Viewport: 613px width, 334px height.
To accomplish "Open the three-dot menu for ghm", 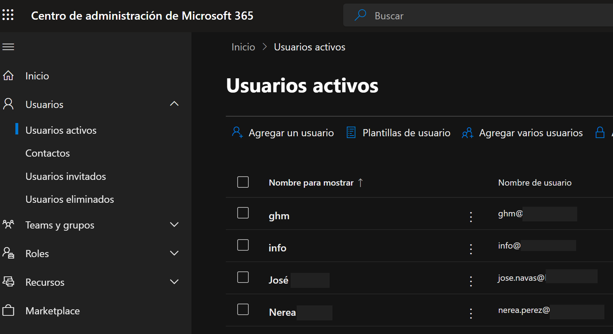I will coord(471,217).
